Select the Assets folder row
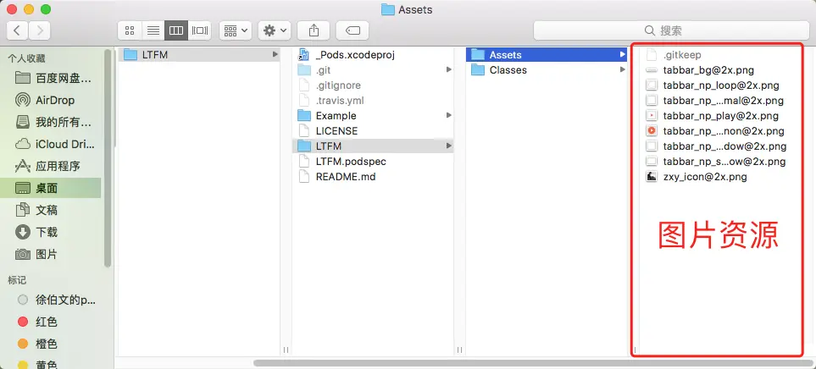Image resolution: width=816 pixels, height=369 pixels. [x=547, y=54]
